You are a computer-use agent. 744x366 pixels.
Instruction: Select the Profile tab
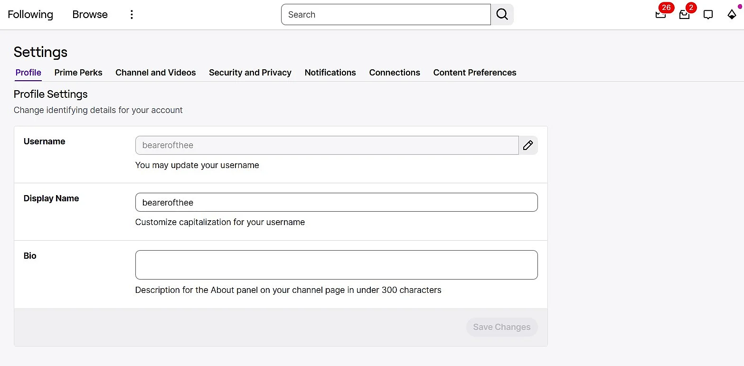tap(28, 73)
